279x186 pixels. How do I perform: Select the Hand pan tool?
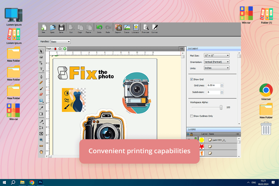pyautogui.click(x=41, y=152)
